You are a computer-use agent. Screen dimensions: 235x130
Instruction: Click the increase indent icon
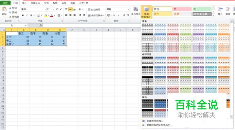[84, 15]
